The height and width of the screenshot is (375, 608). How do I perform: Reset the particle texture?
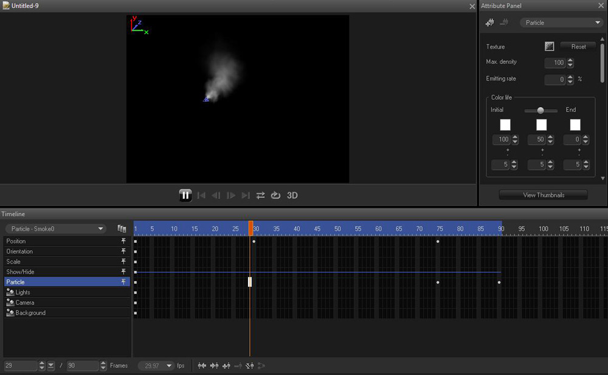click(x=579, y=47)
